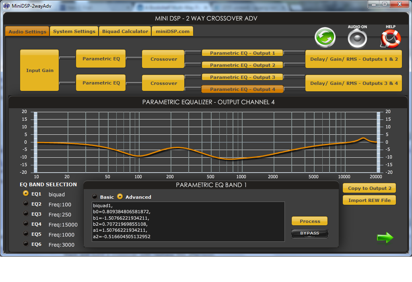Close the MiniDSP-2wayAdv window
This screenshot has height=282, width=412.
point(400,4)
